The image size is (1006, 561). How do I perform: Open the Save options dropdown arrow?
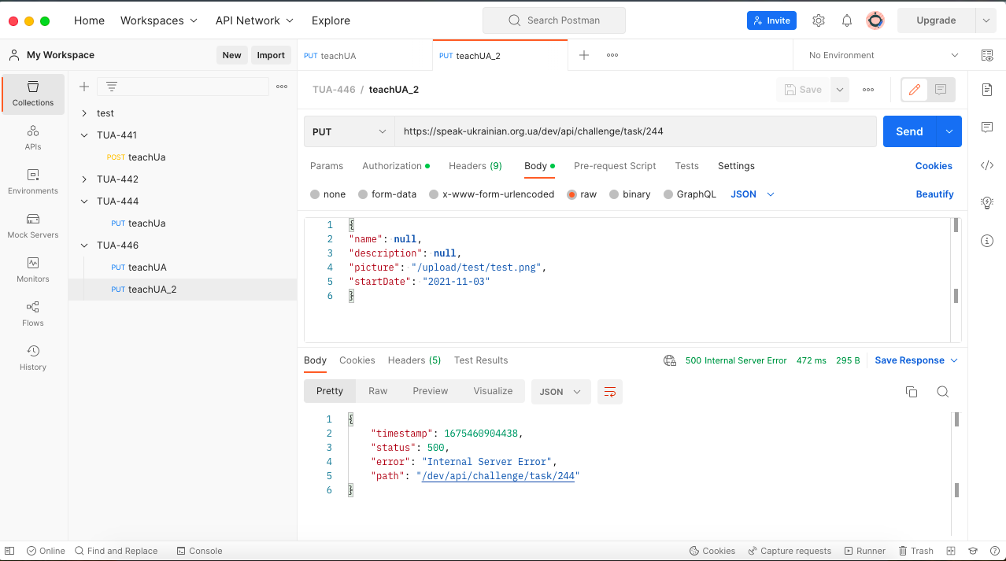[840, 90]
